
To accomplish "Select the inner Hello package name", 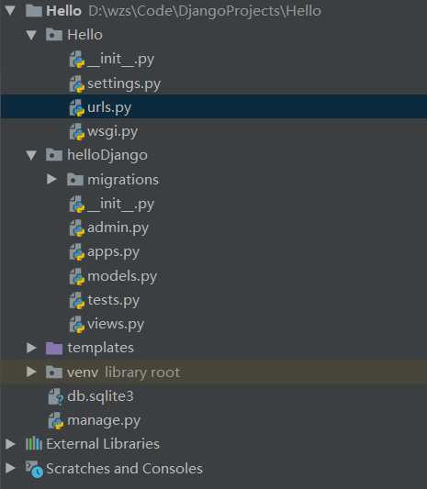I will pyautogui.click(x=84, y=35).
